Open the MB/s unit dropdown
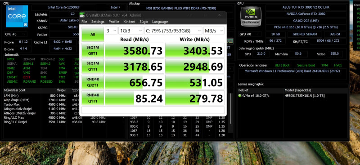This screenshot has width=360, height=165. 213,31
